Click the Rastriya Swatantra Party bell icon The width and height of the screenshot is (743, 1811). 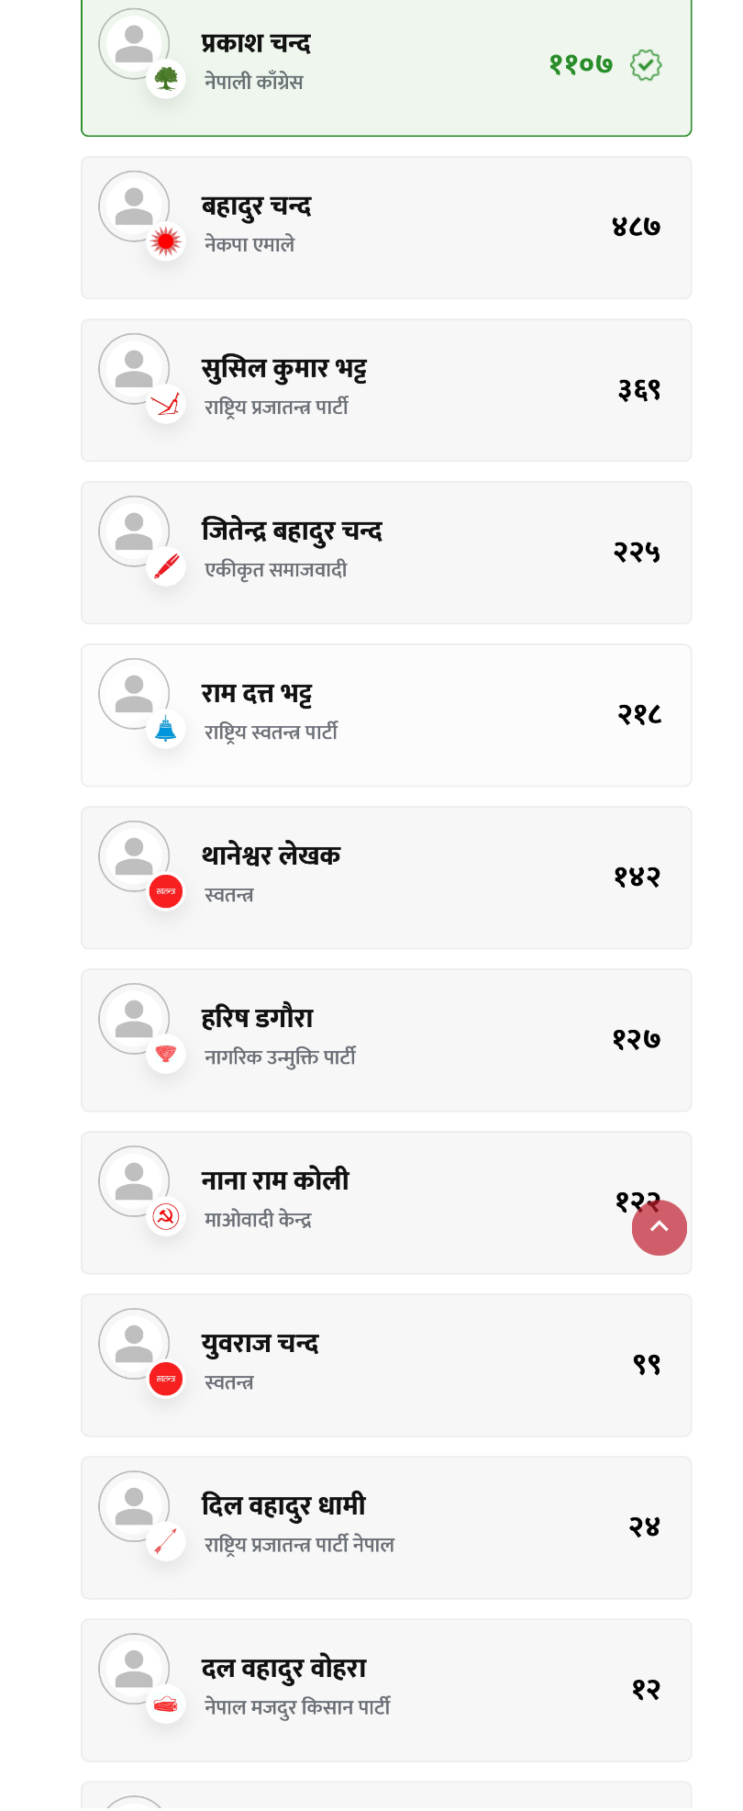point(166,729)
